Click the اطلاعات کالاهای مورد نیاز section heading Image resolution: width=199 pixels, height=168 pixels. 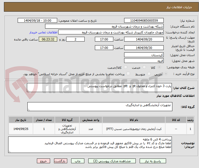point(175,96)
